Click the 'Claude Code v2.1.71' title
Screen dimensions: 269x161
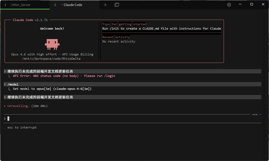coord(30,20)
